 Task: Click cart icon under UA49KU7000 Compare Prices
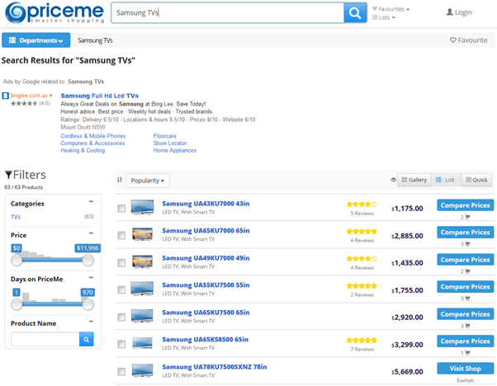(x=467, y=271)
